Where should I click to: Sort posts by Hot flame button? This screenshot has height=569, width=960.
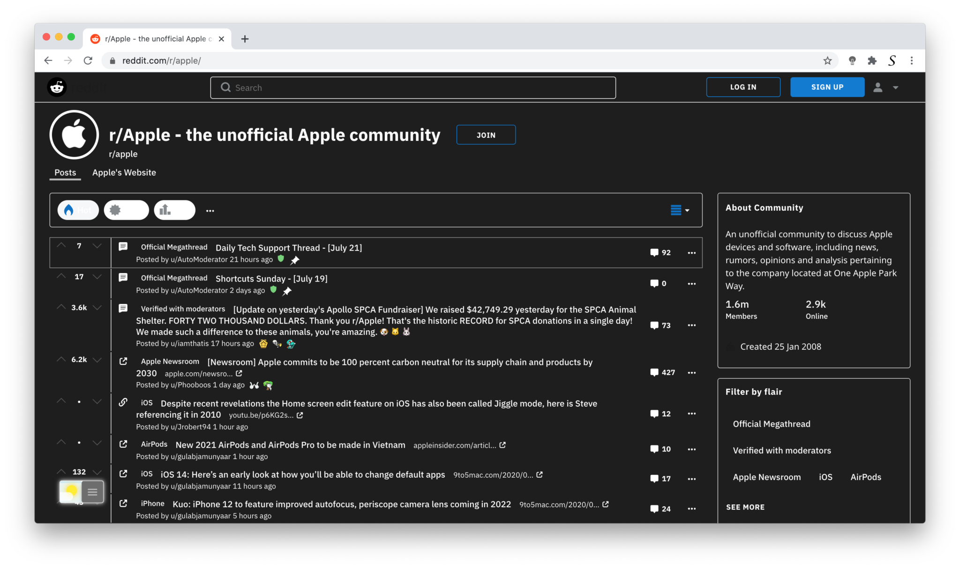tap(78, 210)
